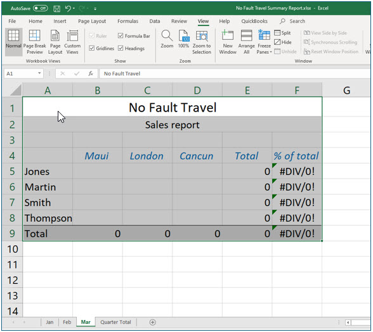Image resolution: width=373 pixels, height=332 pixels.
Task: Select the Thompson cell
Action: [48, 218]
